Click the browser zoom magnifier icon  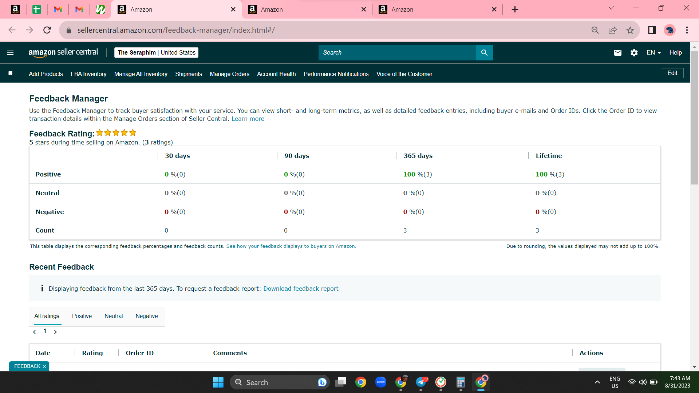tap(595, 30)
